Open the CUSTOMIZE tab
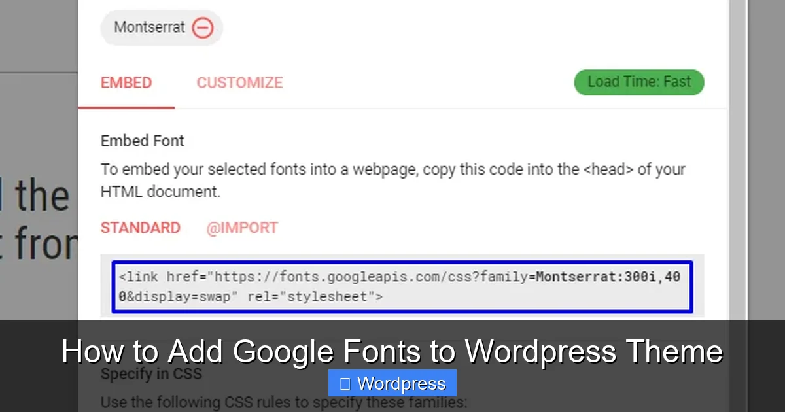Screen dimensions: 785x412 (239, 82)
